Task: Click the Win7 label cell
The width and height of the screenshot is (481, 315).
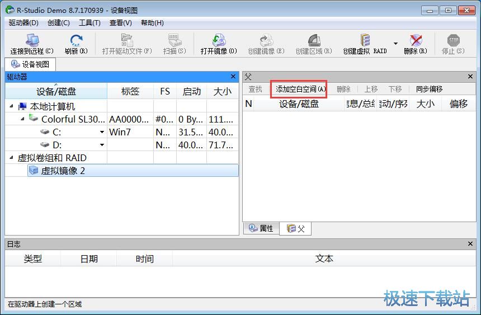Action: pos(130,132)
